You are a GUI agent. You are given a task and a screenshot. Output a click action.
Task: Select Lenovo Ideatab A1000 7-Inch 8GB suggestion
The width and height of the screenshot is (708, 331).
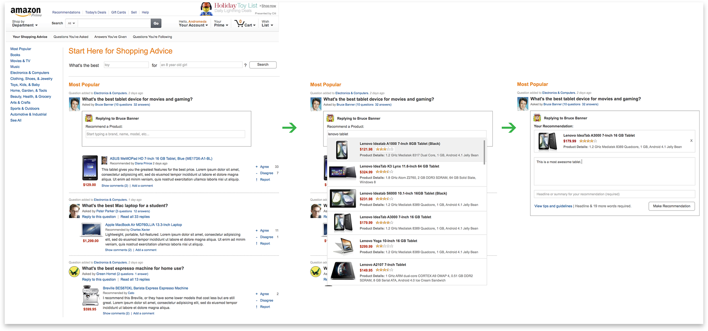click(x=405, y=150)
